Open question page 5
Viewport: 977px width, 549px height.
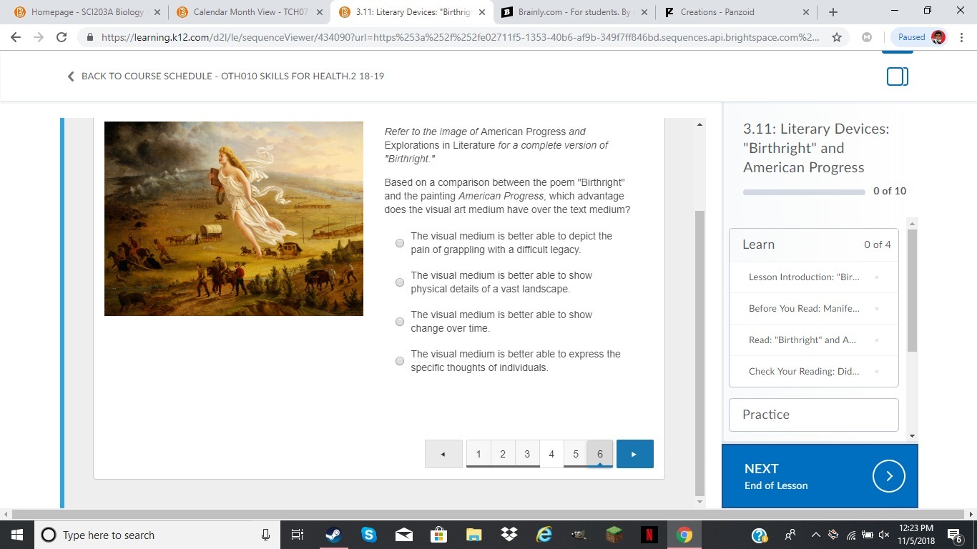576,454
